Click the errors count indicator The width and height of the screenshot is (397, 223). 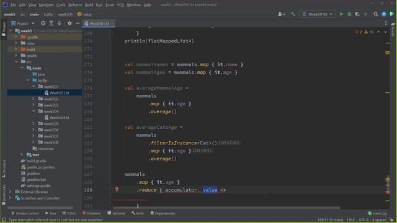[359, 32]
